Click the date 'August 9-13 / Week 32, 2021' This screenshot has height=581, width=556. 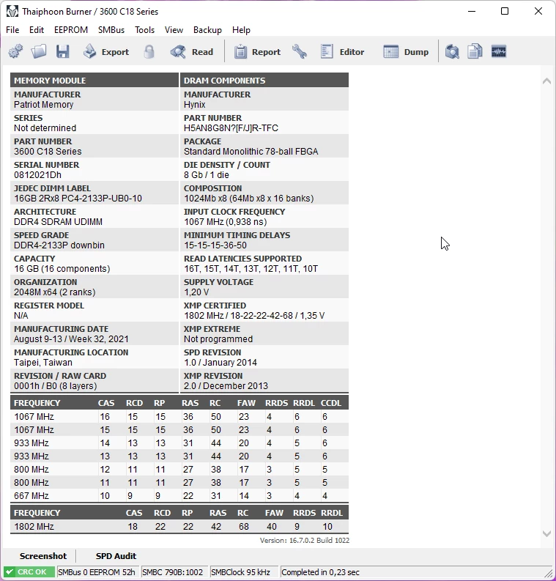[71, 338]
